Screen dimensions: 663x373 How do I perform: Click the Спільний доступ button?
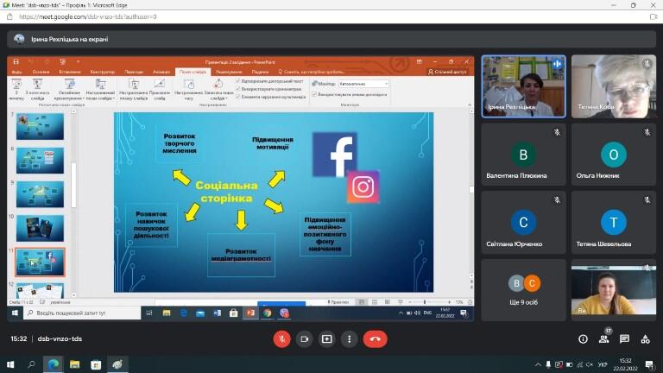pyautogui.click(x=447, y=72)
